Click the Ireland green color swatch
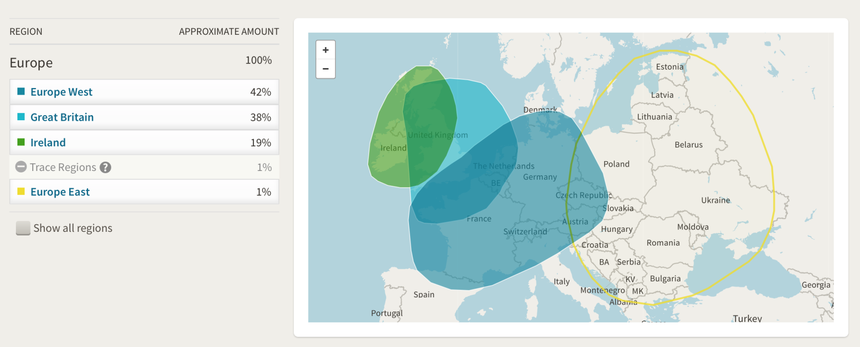Screen dimensions: 860x347 click(x=21, y=142)
